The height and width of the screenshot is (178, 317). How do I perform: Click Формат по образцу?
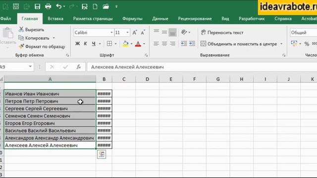point(42,46)
